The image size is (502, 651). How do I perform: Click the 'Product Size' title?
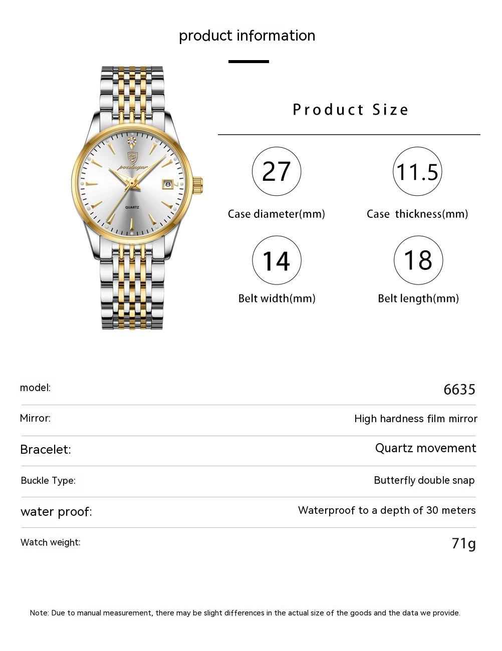coord(350,110)
